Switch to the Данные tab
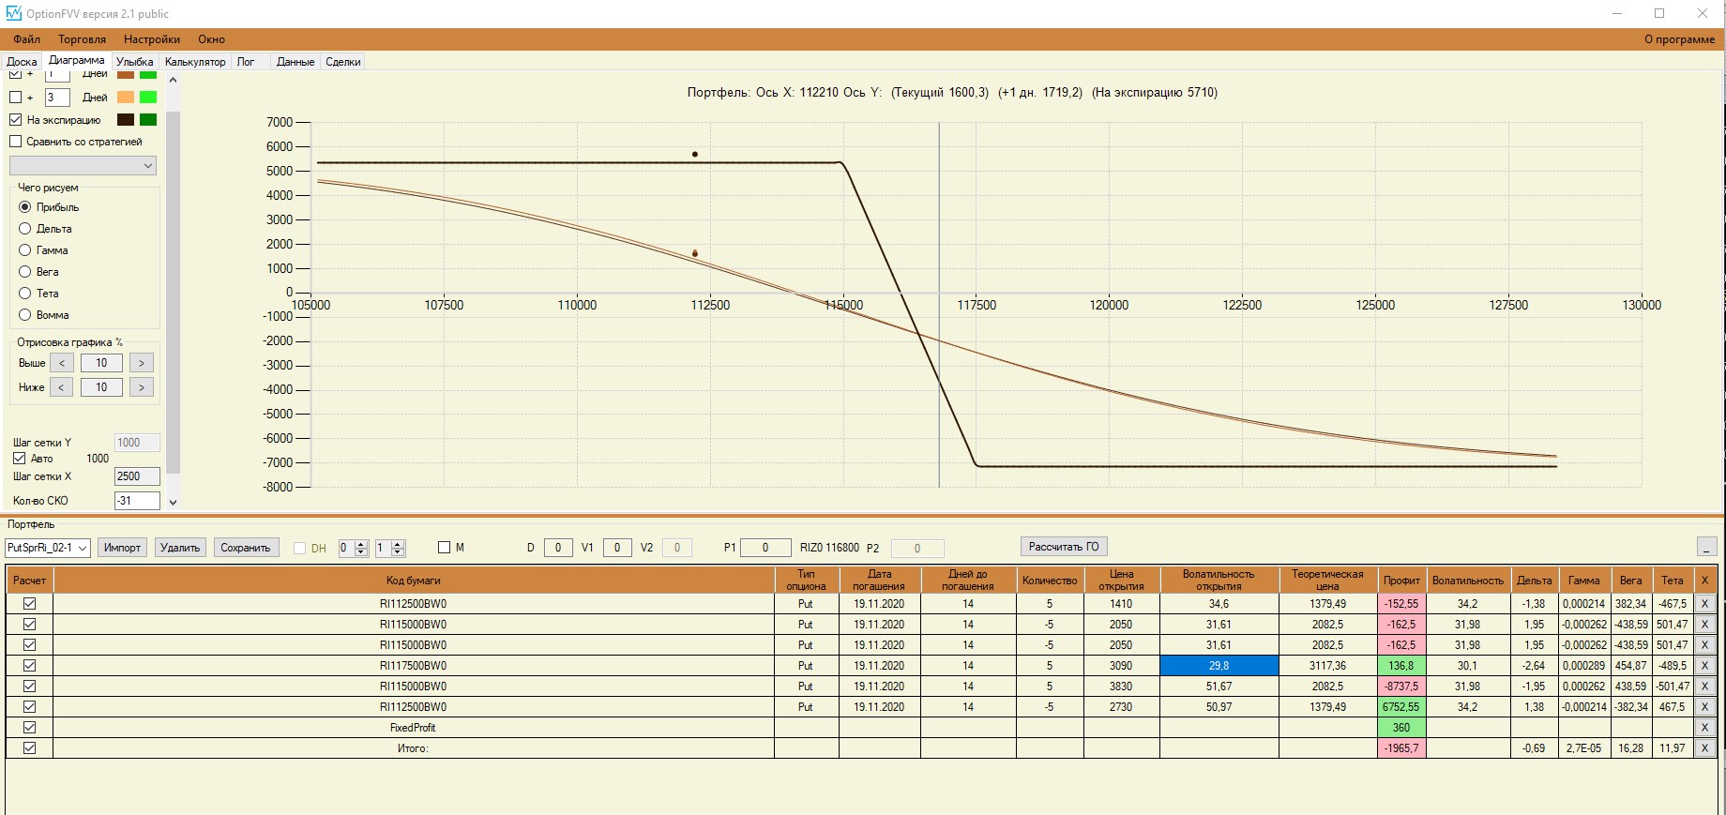The height and width of the screenshot is (815, 1726). point(295,62)
